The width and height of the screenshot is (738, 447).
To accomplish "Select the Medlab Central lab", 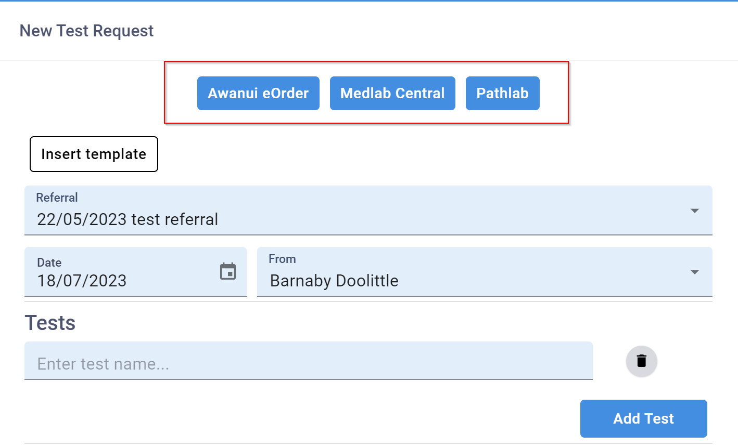I will pyautogui.click(x=392, y=93).
